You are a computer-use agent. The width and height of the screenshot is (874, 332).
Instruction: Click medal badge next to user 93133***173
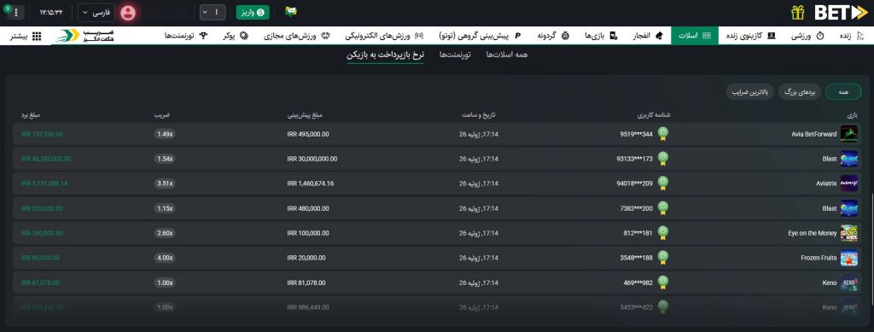[662, 159]
